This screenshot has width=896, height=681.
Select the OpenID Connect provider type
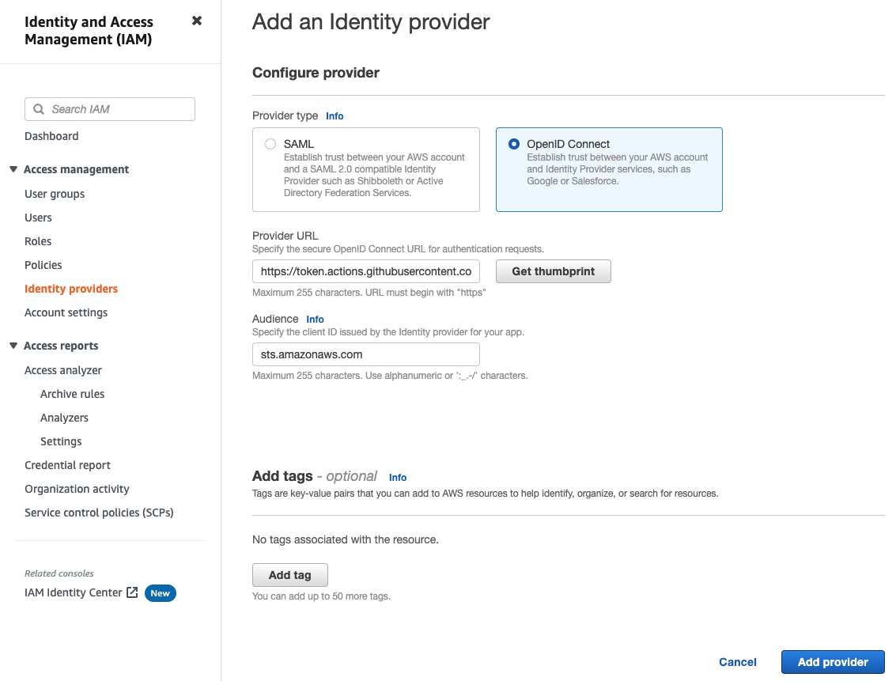pyautogui.click(x=515, y=144)
